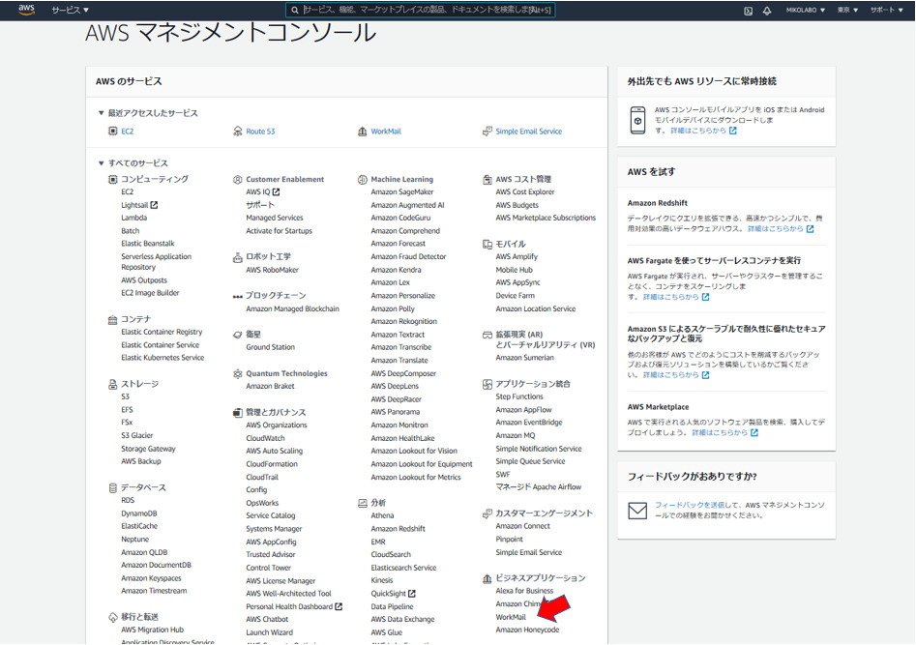Open the AWS Amplify link
Viewport: 916px width, 645px height.
click(517, 256)
